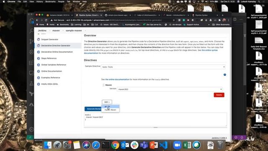
Task: Choose the git option in the Add menu
Action: 110,107
